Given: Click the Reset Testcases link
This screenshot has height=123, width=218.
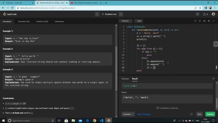Looking at the screenshot, I should click(144, 114).
